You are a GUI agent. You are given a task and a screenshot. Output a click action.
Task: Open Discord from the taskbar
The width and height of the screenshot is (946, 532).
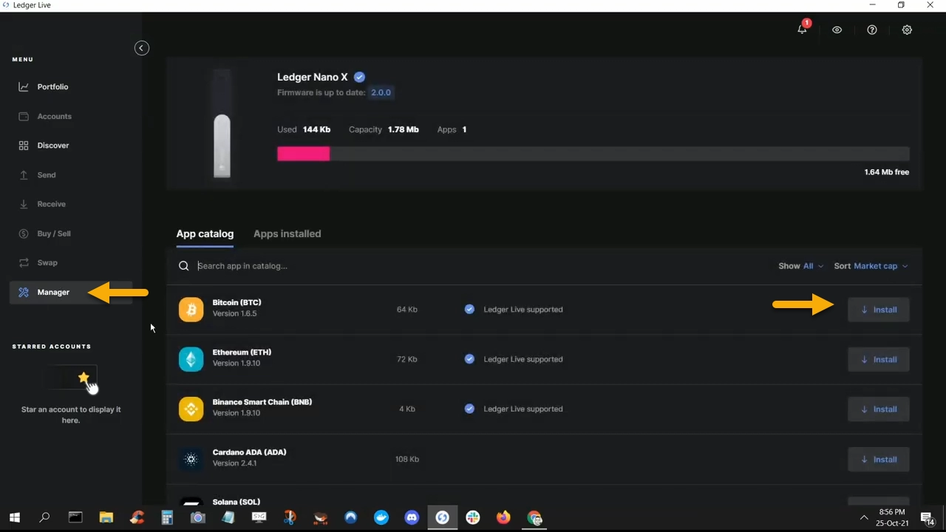[x=412, y=517]
